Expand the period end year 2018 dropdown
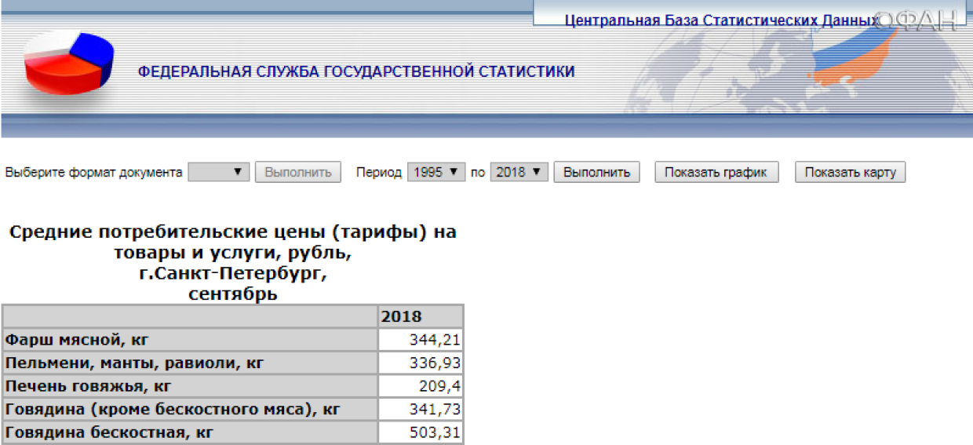The height and width of the screenshot is (445, 973). (519, 172)
